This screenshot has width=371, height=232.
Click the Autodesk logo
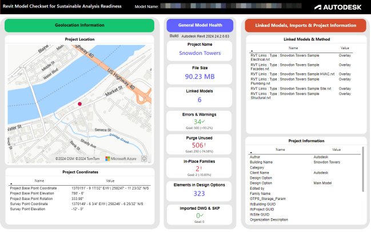point(338,7)
